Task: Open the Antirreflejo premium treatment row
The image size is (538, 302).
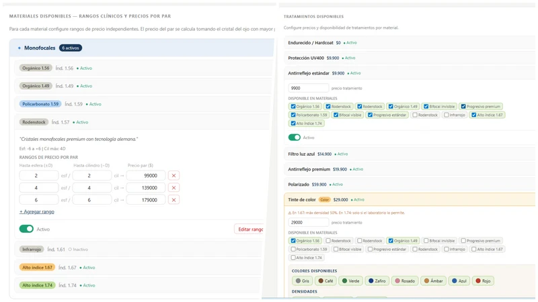Action: tap(410, 169)
